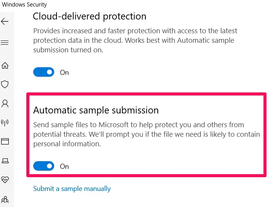Click the Submit a sample manually link

coord(72,189)
